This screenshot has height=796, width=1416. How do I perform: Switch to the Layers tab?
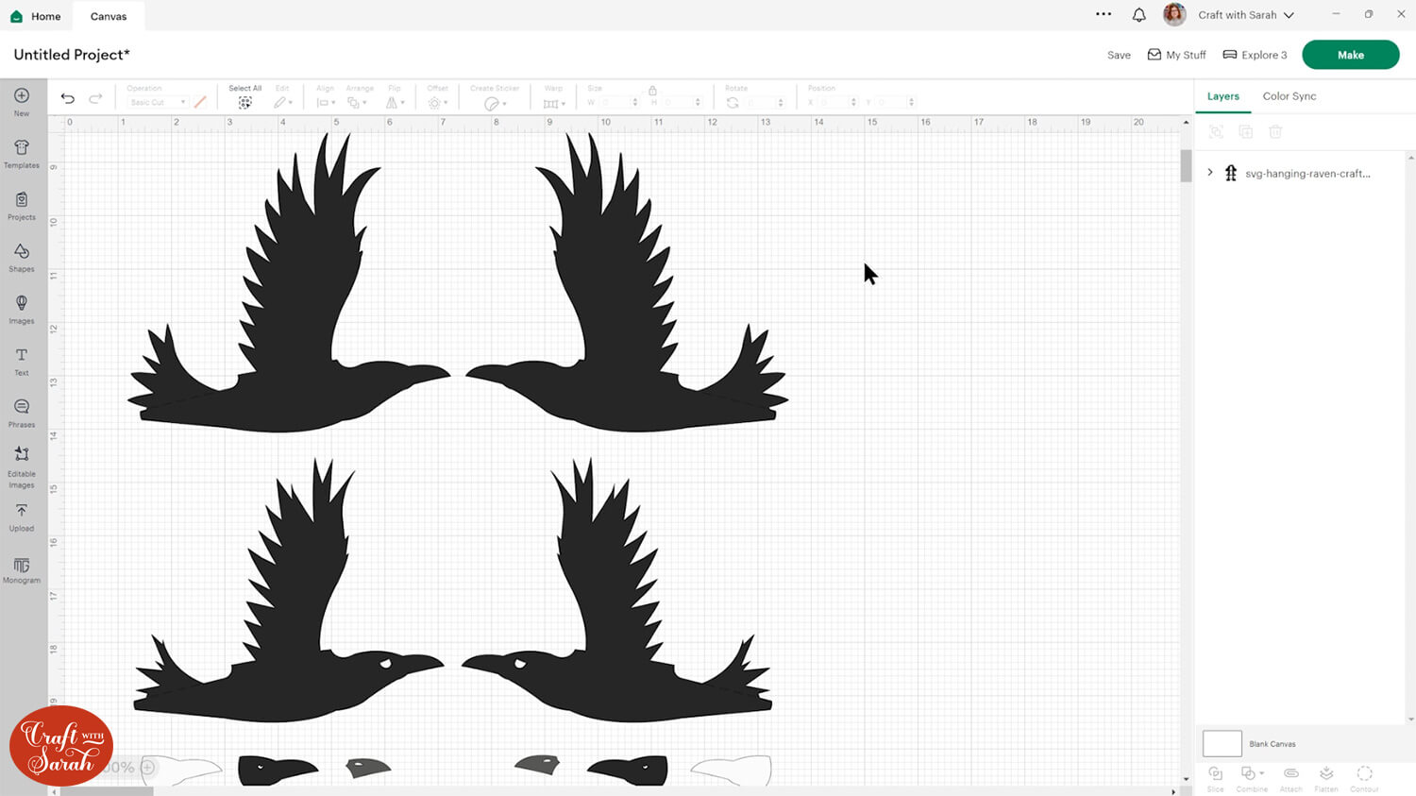(x=1222, y=96)
